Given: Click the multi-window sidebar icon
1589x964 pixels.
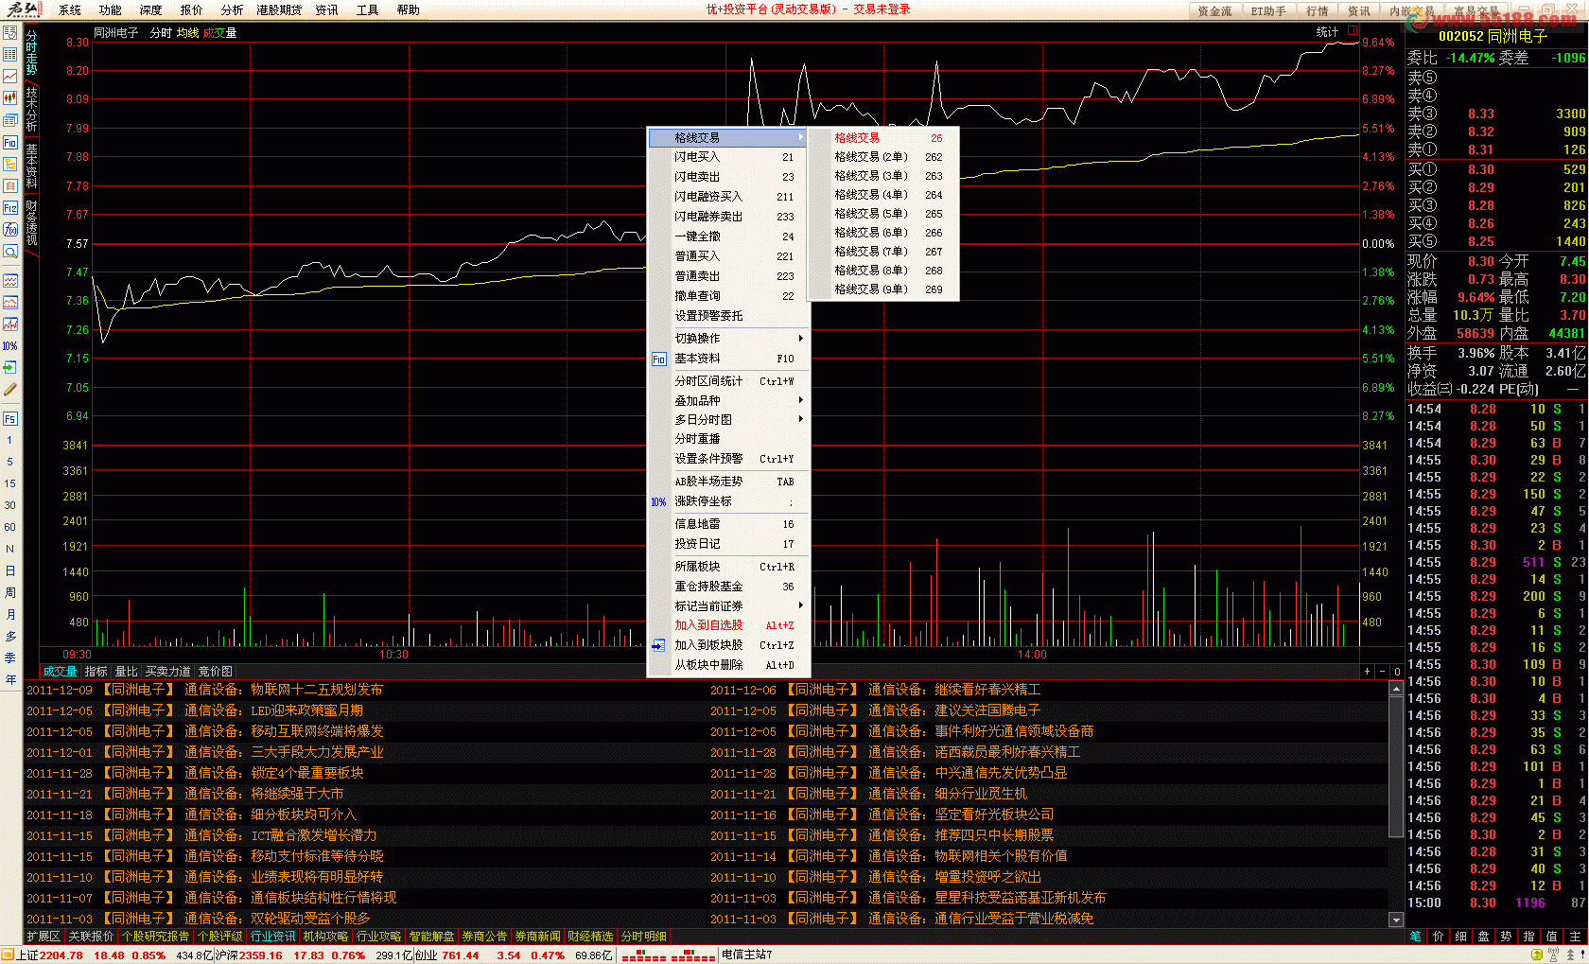Looking at the screenshot, I should 10,120.
